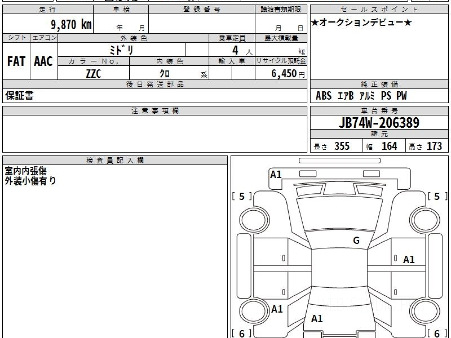451x338 pixels.
Task: Select the A1 mark at front bumper corner
Action: coord(276,174)
